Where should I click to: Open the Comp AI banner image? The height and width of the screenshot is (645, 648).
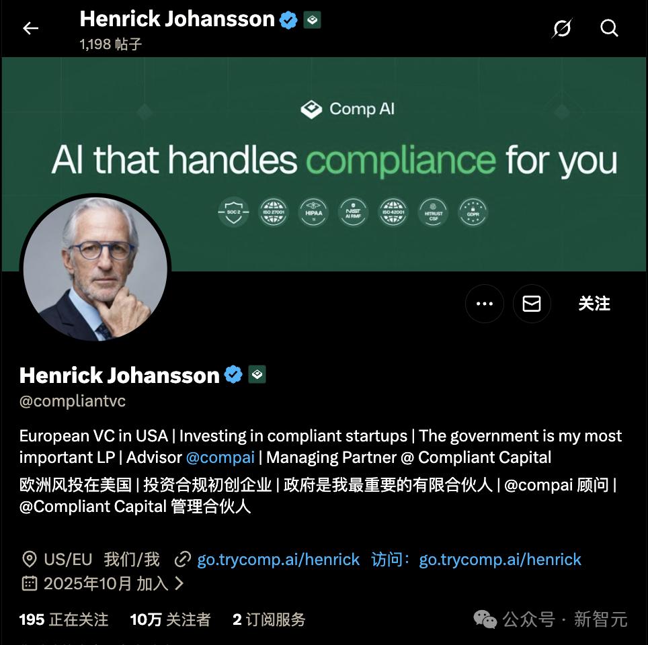[x=324, y=164]
